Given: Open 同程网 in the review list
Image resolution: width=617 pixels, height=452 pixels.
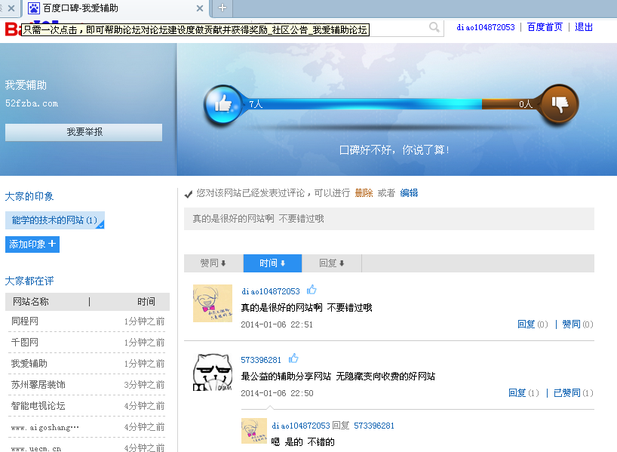Looking at the screenshot, I should click(25, 321).
